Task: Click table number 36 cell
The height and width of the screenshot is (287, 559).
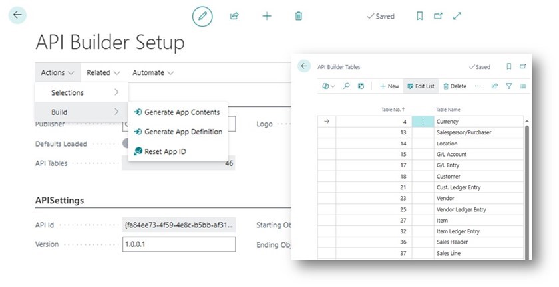Action: 374,242
